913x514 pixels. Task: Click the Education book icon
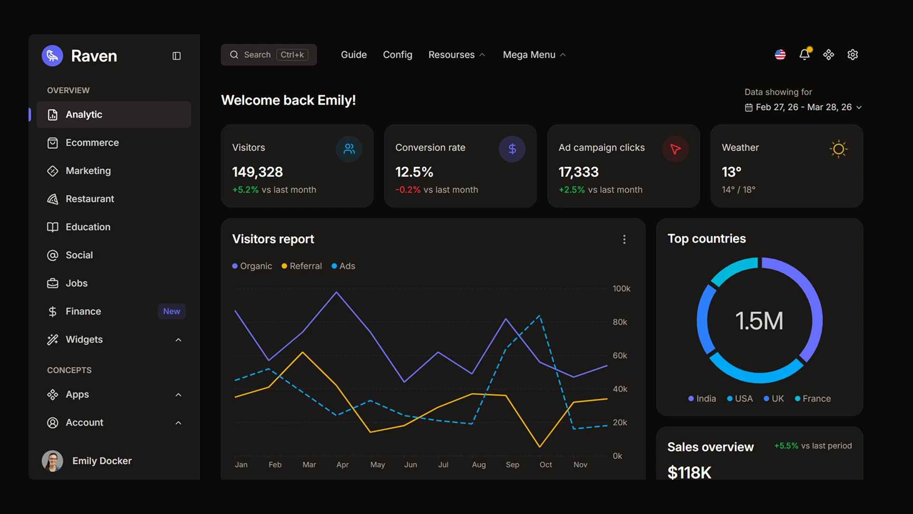click(x=52, y=227)
